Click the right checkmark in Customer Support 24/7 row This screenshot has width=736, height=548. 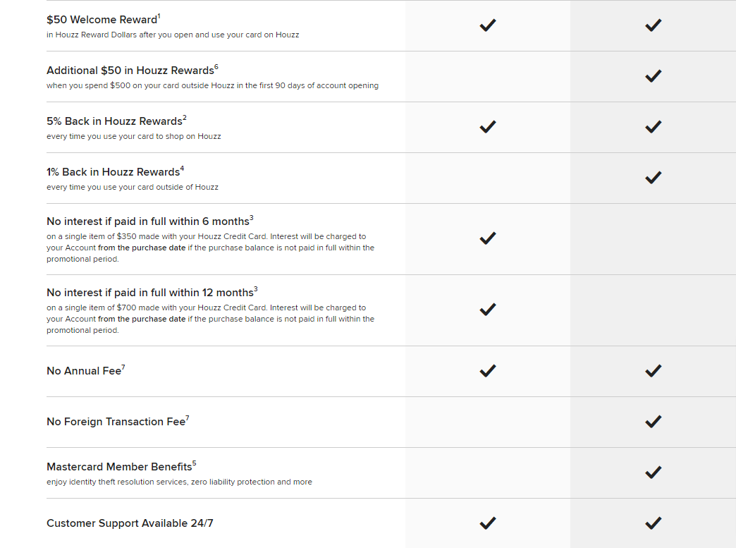point(653,523)
